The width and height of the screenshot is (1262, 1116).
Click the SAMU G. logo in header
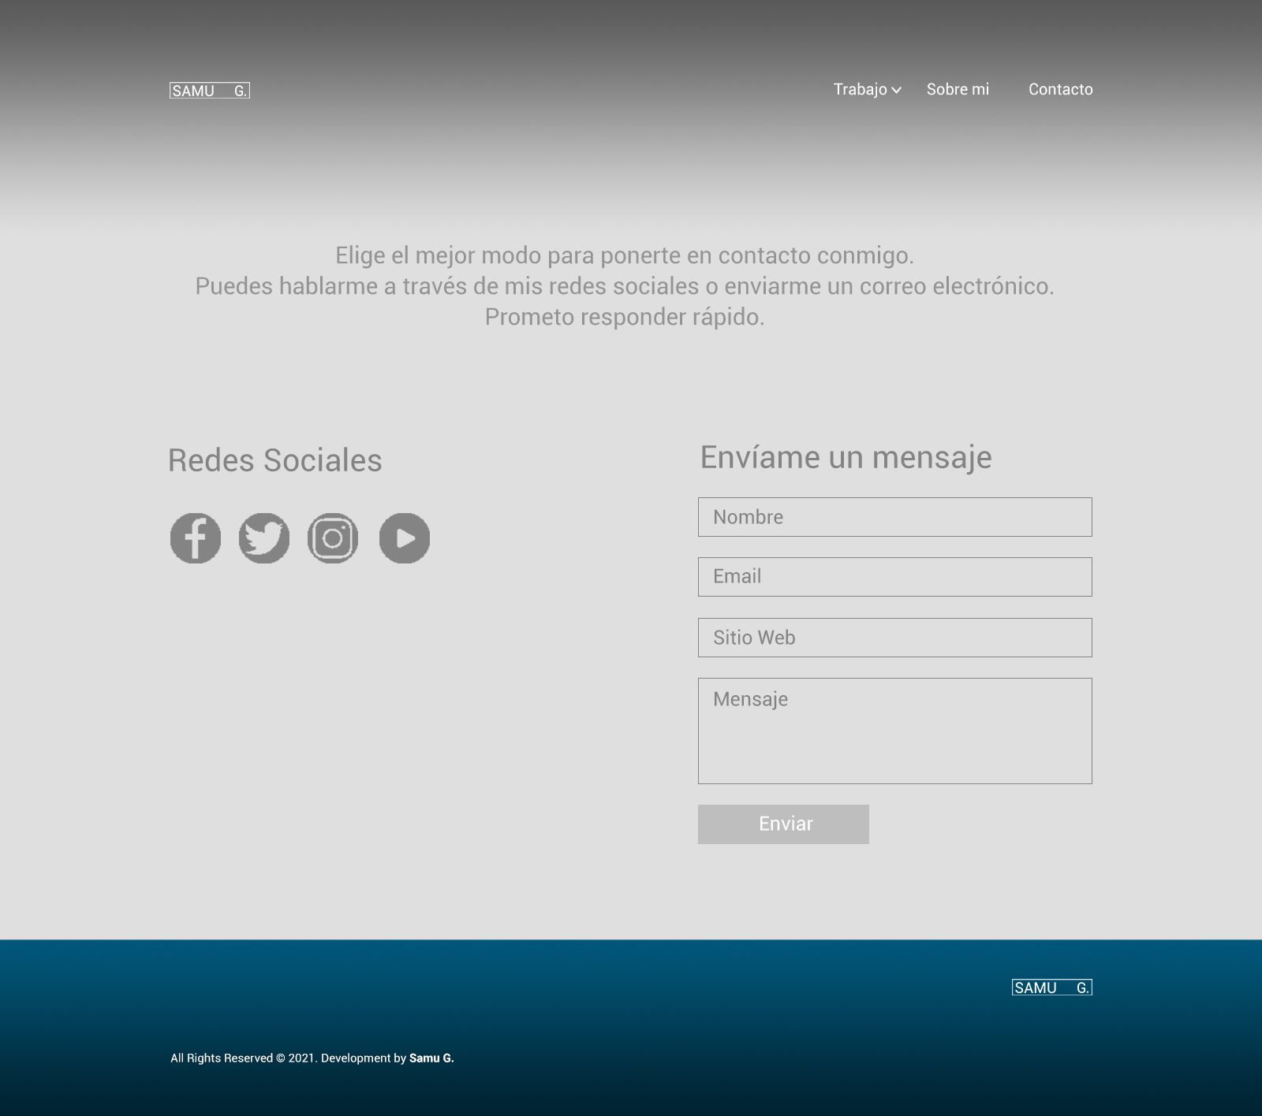point(210,91)
